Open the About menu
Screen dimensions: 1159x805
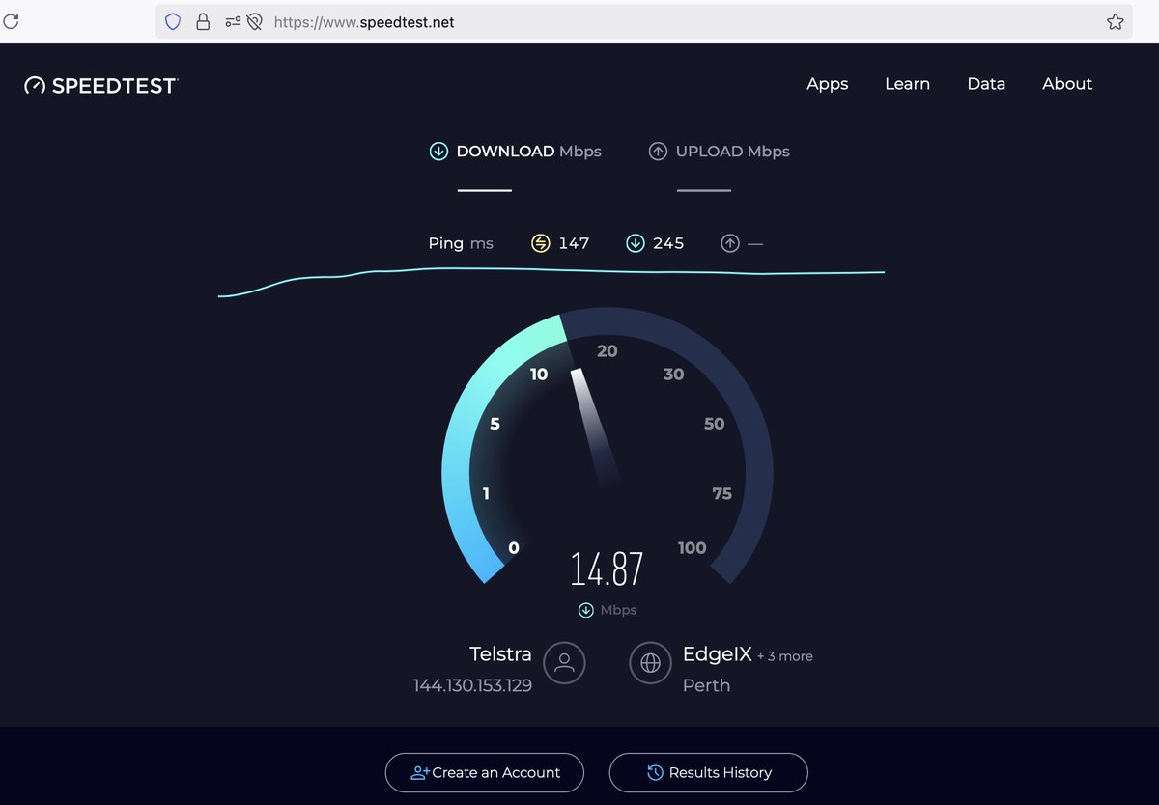(x=1067, y=84)
